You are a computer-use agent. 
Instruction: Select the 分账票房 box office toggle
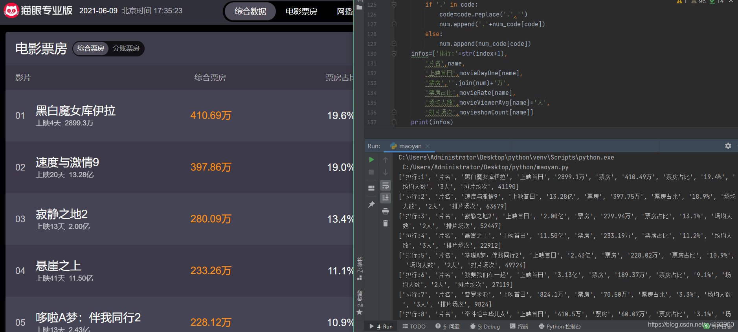pos(126,48)
